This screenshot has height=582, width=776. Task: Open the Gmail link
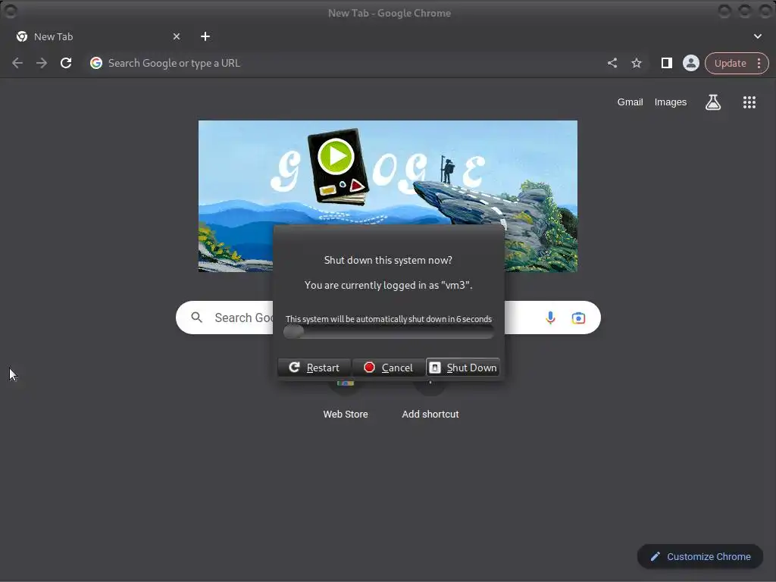[630, 102]
